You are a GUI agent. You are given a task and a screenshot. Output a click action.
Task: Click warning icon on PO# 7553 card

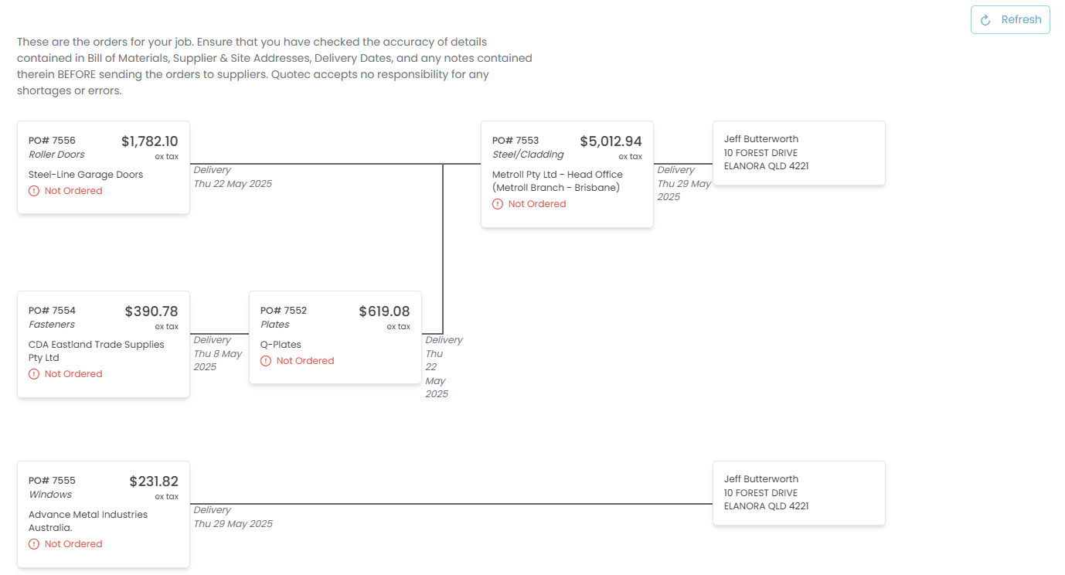click(x=498, y=204)
